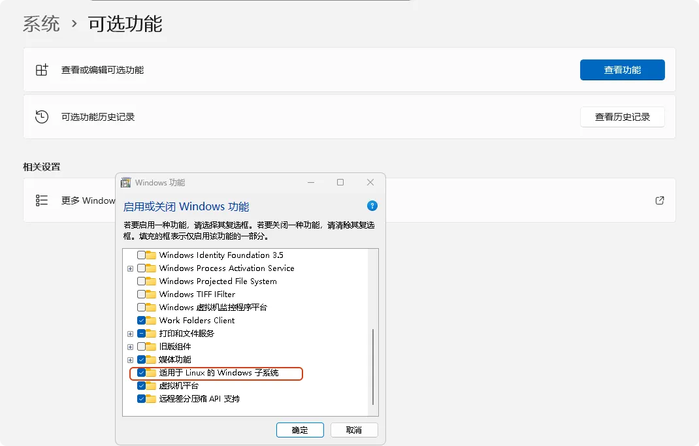Tick the Windows TIFF IFilter checkbox
Image resolution: width=699 pixels, height=446 pixels.
141,295
